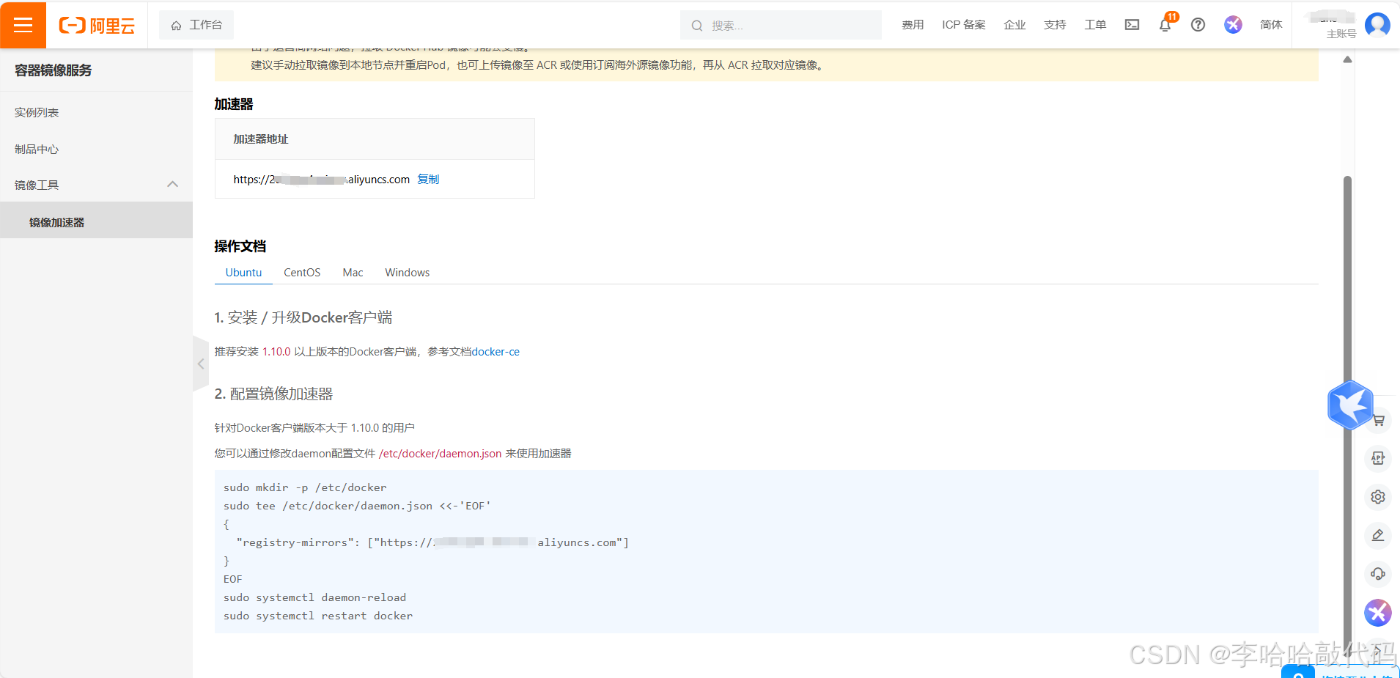
Task: Open the floating AI assistant icon at bottom
Action: click(1378, 612)
